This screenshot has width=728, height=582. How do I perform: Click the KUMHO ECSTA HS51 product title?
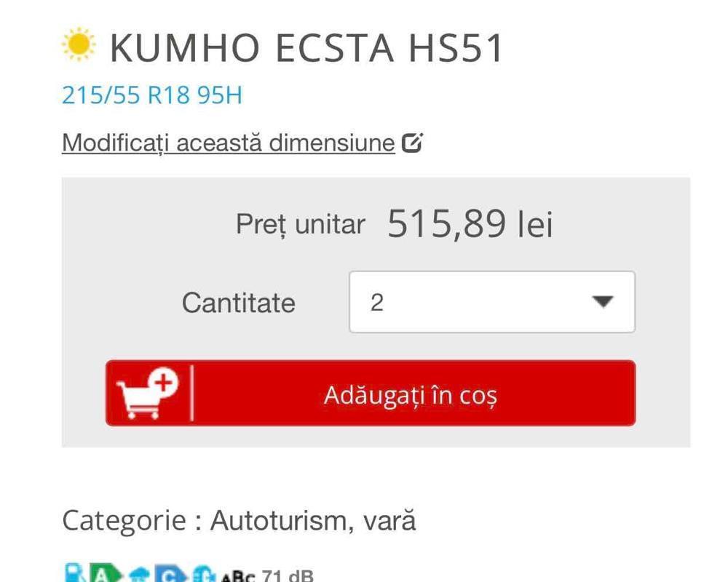pyautogui.click(x=306, y=48)
